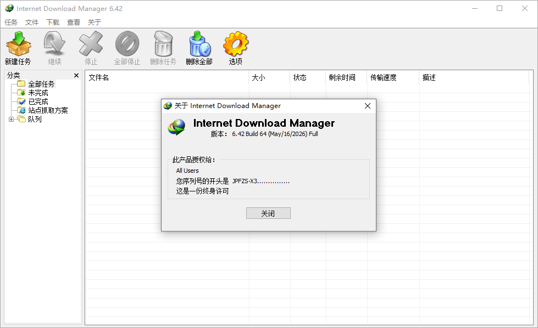Open the 关于 menu

[95, 22]
